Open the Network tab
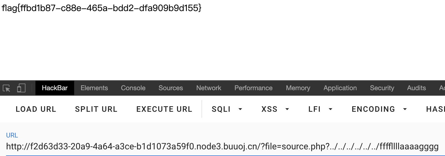 (x=209, y=88)
